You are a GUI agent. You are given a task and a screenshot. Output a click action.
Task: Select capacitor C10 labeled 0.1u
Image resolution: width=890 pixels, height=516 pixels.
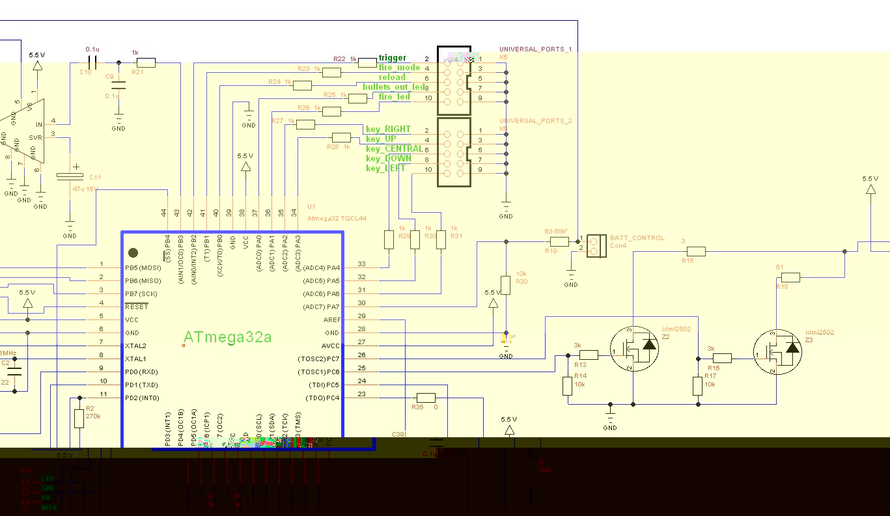[x=92, y=62]
